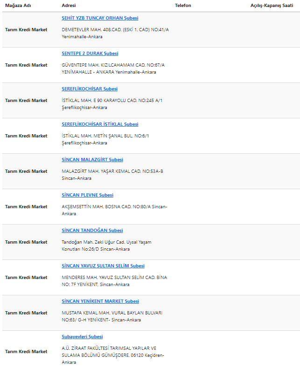Screen dimensions: 300x368
Task: Click Tarım Kredi Market in YAVUZ SULTAN SELİM row
Action: tap(26, 278)
